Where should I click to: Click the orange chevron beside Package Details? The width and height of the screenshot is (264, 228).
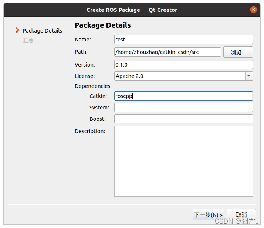click(17, 30)
